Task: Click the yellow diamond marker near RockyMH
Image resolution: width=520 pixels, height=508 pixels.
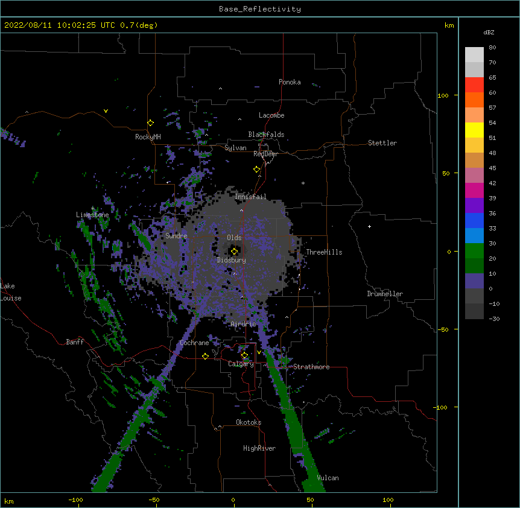Action: (150, 123)
